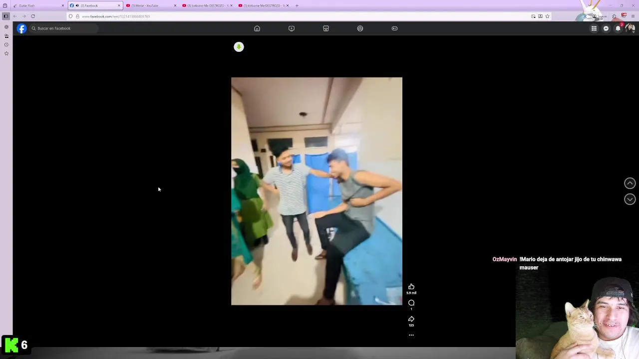
Task: Reload the current page
Action: (33, 16)
